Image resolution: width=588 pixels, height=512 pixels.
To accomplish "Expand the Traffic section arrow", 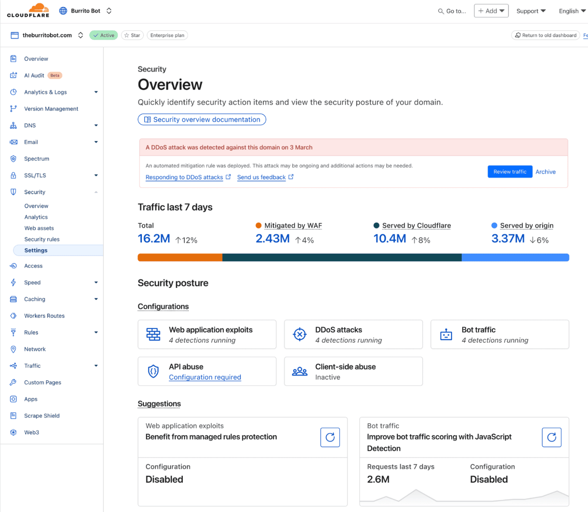I will coord(96,365).
